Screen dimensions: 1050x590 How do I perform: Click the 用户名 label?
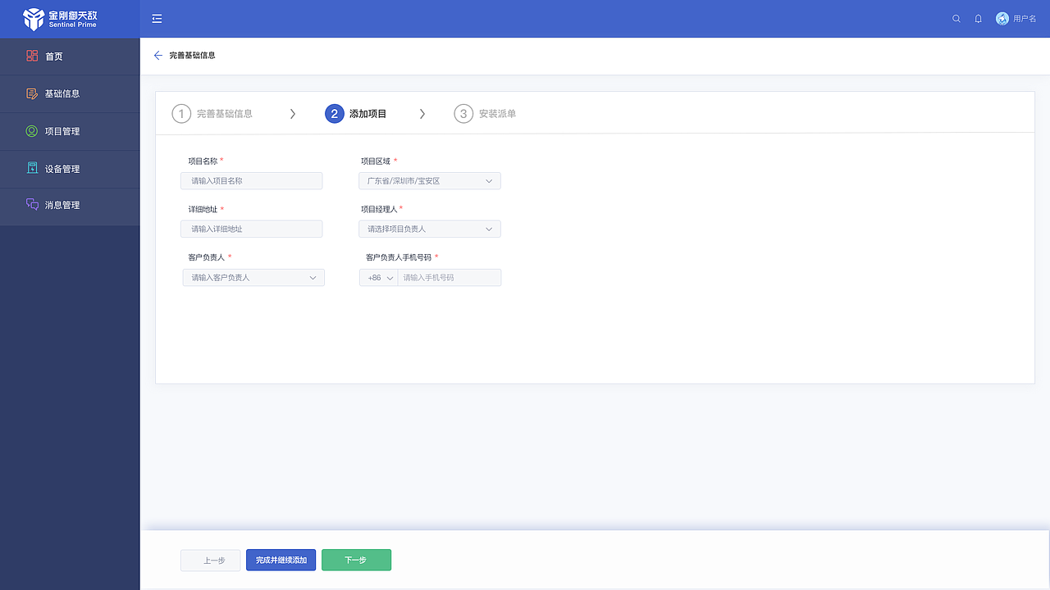(x=1025, y=19)
